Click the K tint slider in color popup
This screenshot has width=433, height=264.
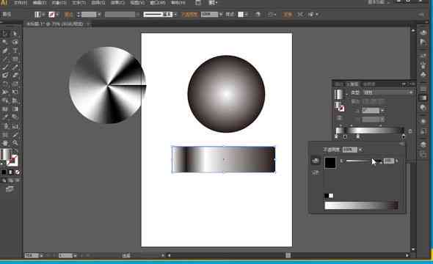(x=363, y=161)
